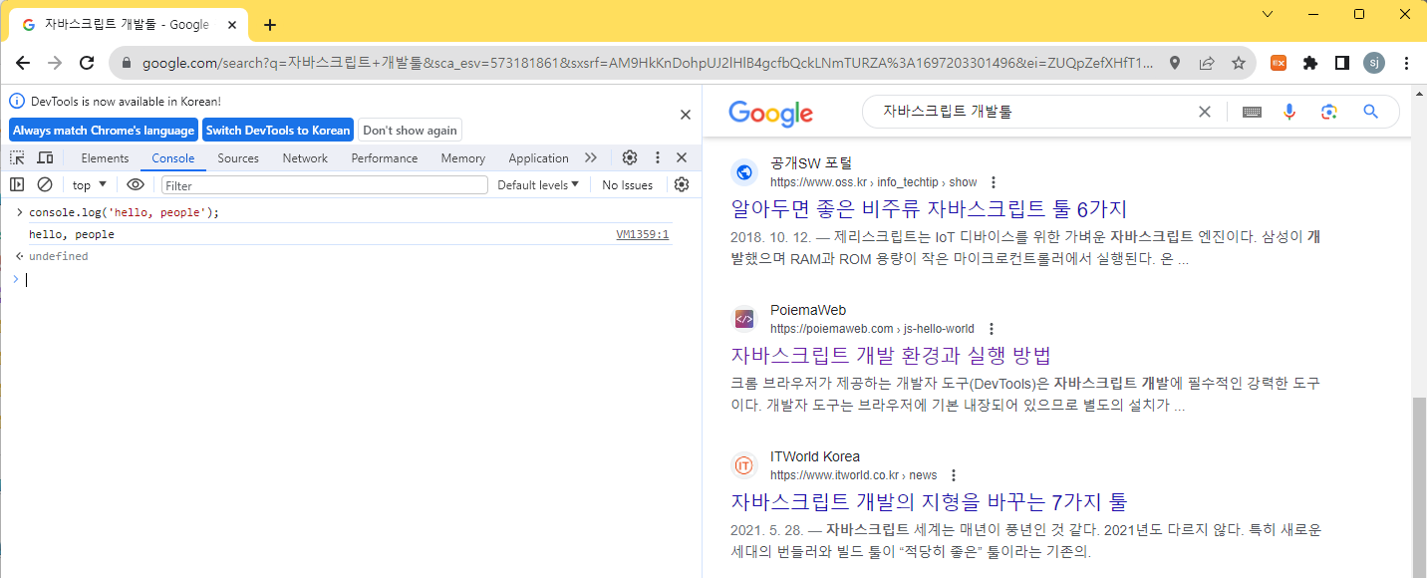Select the inspect element picker icon
Screen dimensions: 1427x578
pos(17,157)
